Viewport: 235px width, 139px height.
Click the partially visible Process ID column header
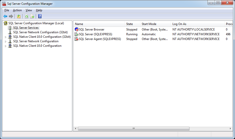229,24
